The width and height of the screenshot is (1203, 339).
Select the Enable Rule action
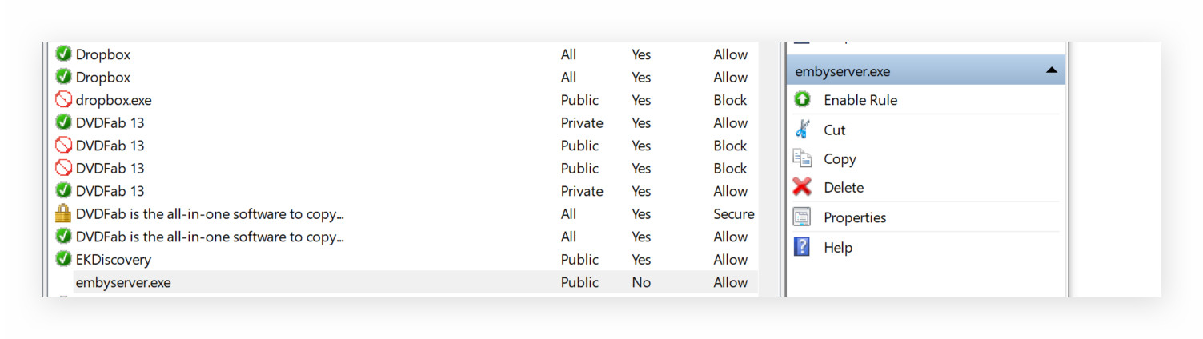point(860,100)
